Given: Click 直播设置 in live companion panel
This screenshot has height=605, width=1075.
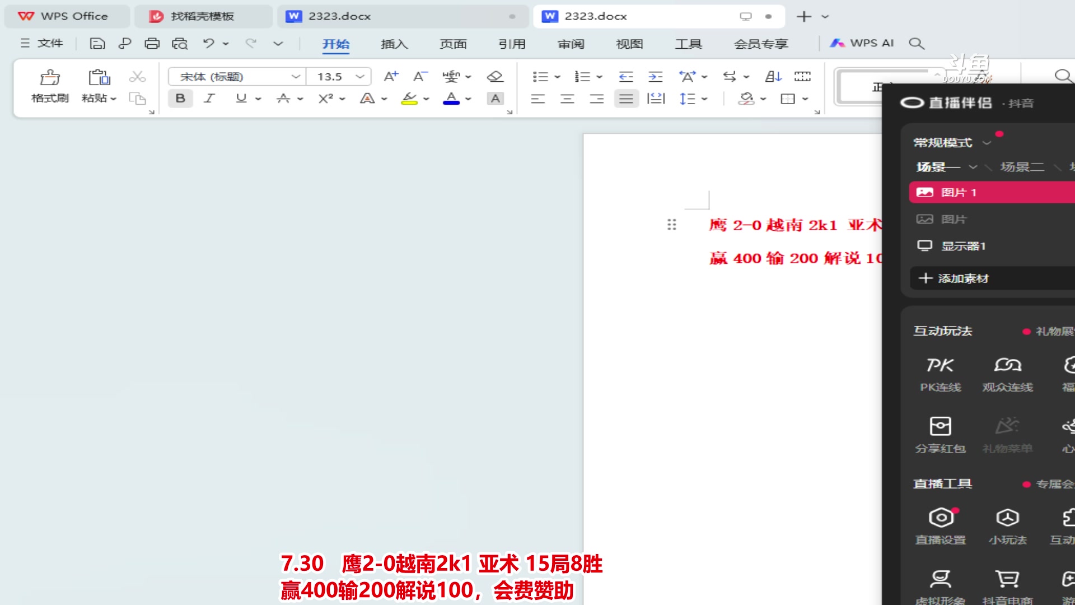Looking at the screenshot, I should [x=941, y=527].
